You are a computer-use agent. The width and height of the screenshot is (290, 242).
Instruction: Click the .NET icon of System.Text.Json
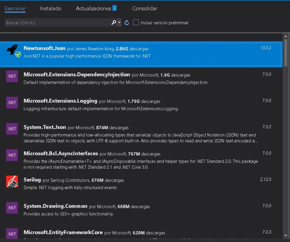[12, 129]
